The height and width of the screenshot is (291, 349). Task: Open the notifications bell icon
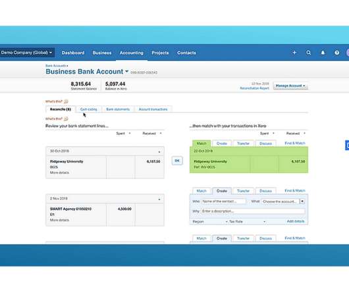click(x=323, y=53)
